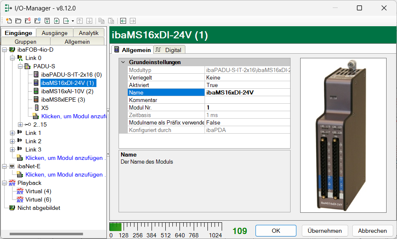Collapse the Grundeinstellungen property section

coord(123,62)
